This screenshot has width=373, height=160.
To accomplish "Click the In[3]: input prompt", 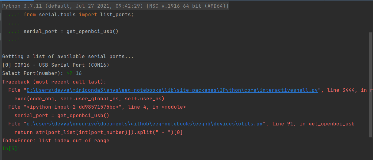I will click(x=11, y=149).
